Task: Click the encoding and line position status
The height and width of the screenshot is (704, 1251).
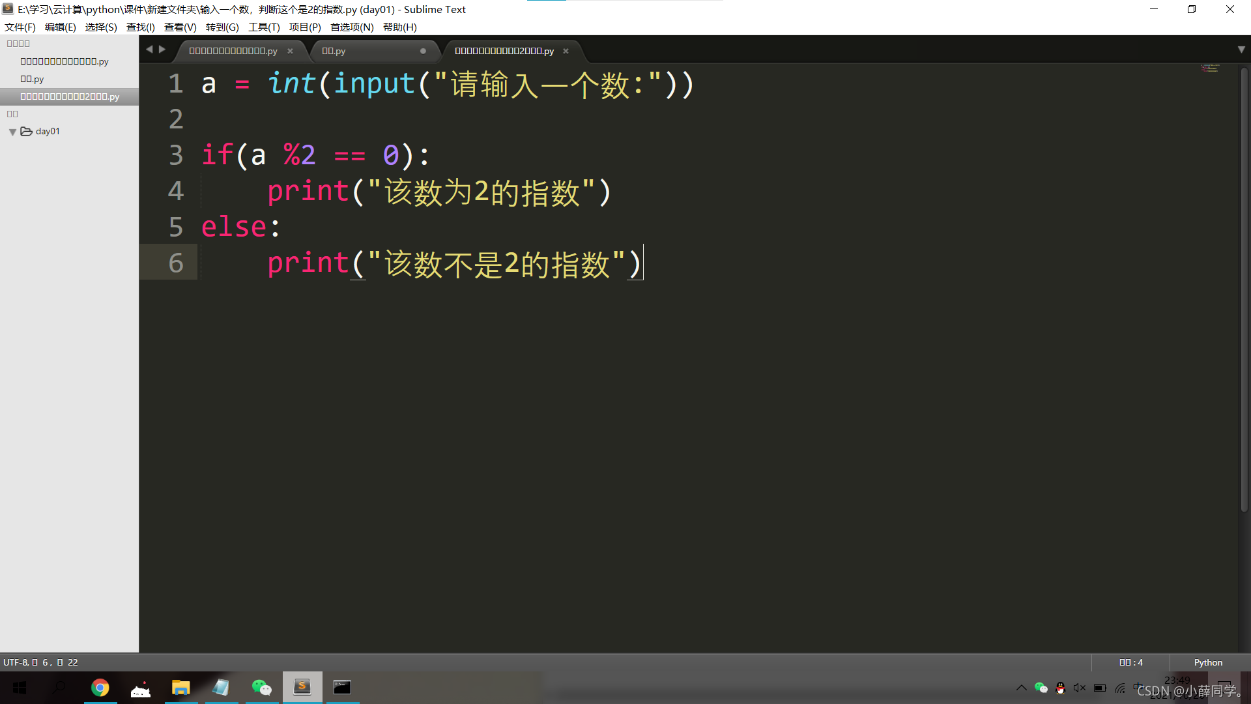Action: 40,662
